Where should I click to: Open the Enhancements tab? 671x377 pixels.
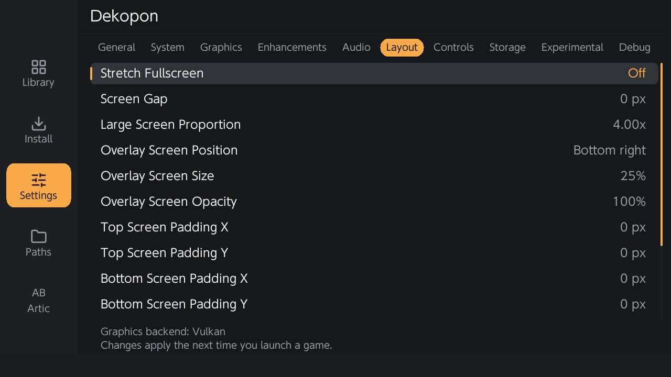(x=292, y=48)
